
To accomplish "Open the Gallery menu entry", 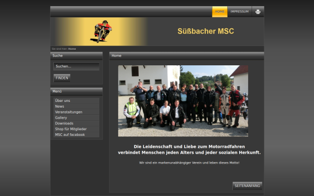I will tap(76, 118).
